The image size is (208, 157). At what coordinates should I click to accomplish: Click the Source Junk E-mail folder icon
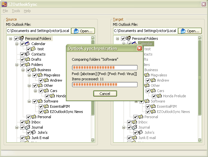pos(27,137)
